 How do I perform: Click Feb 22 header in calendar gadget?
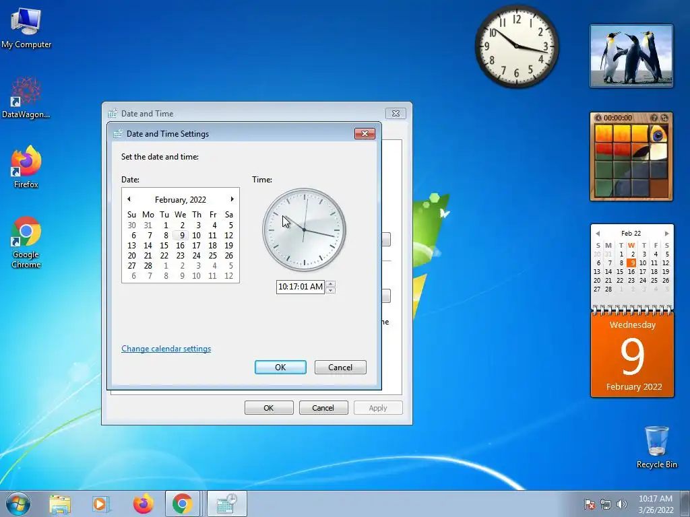click(x=631, y=233)
